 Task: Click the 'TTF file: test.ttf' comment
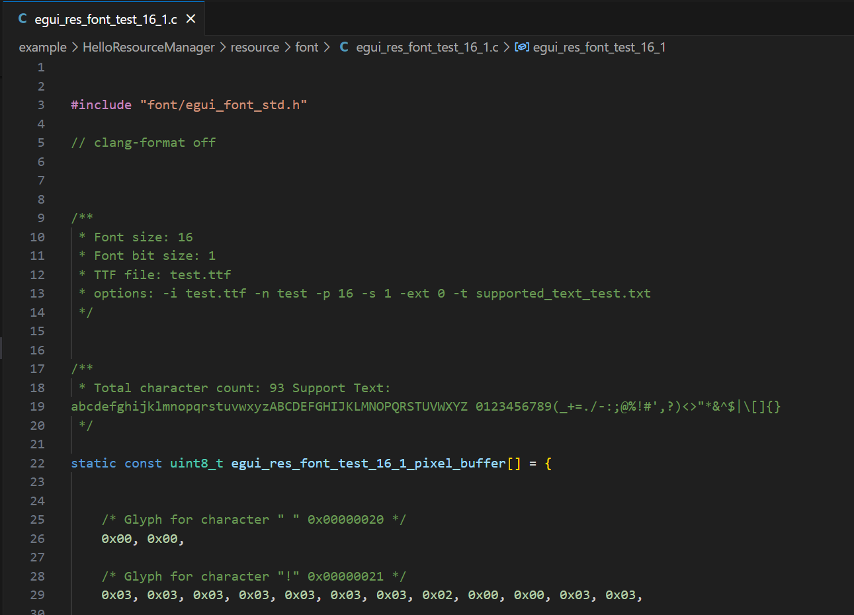pos(163,275)
